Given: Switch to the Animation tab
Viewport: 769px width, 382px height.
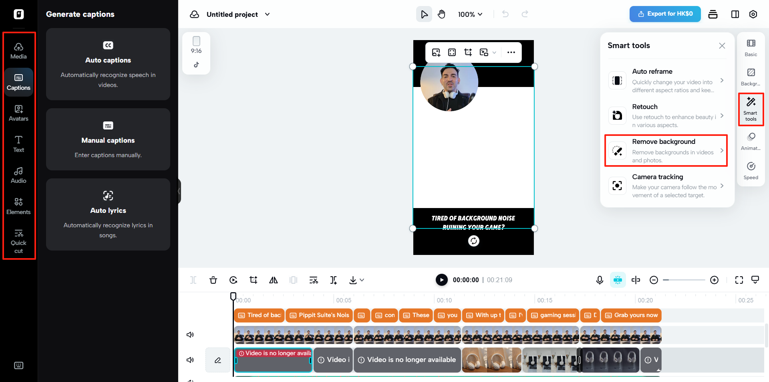Looking at the screenshot, I should pos(751,142).
